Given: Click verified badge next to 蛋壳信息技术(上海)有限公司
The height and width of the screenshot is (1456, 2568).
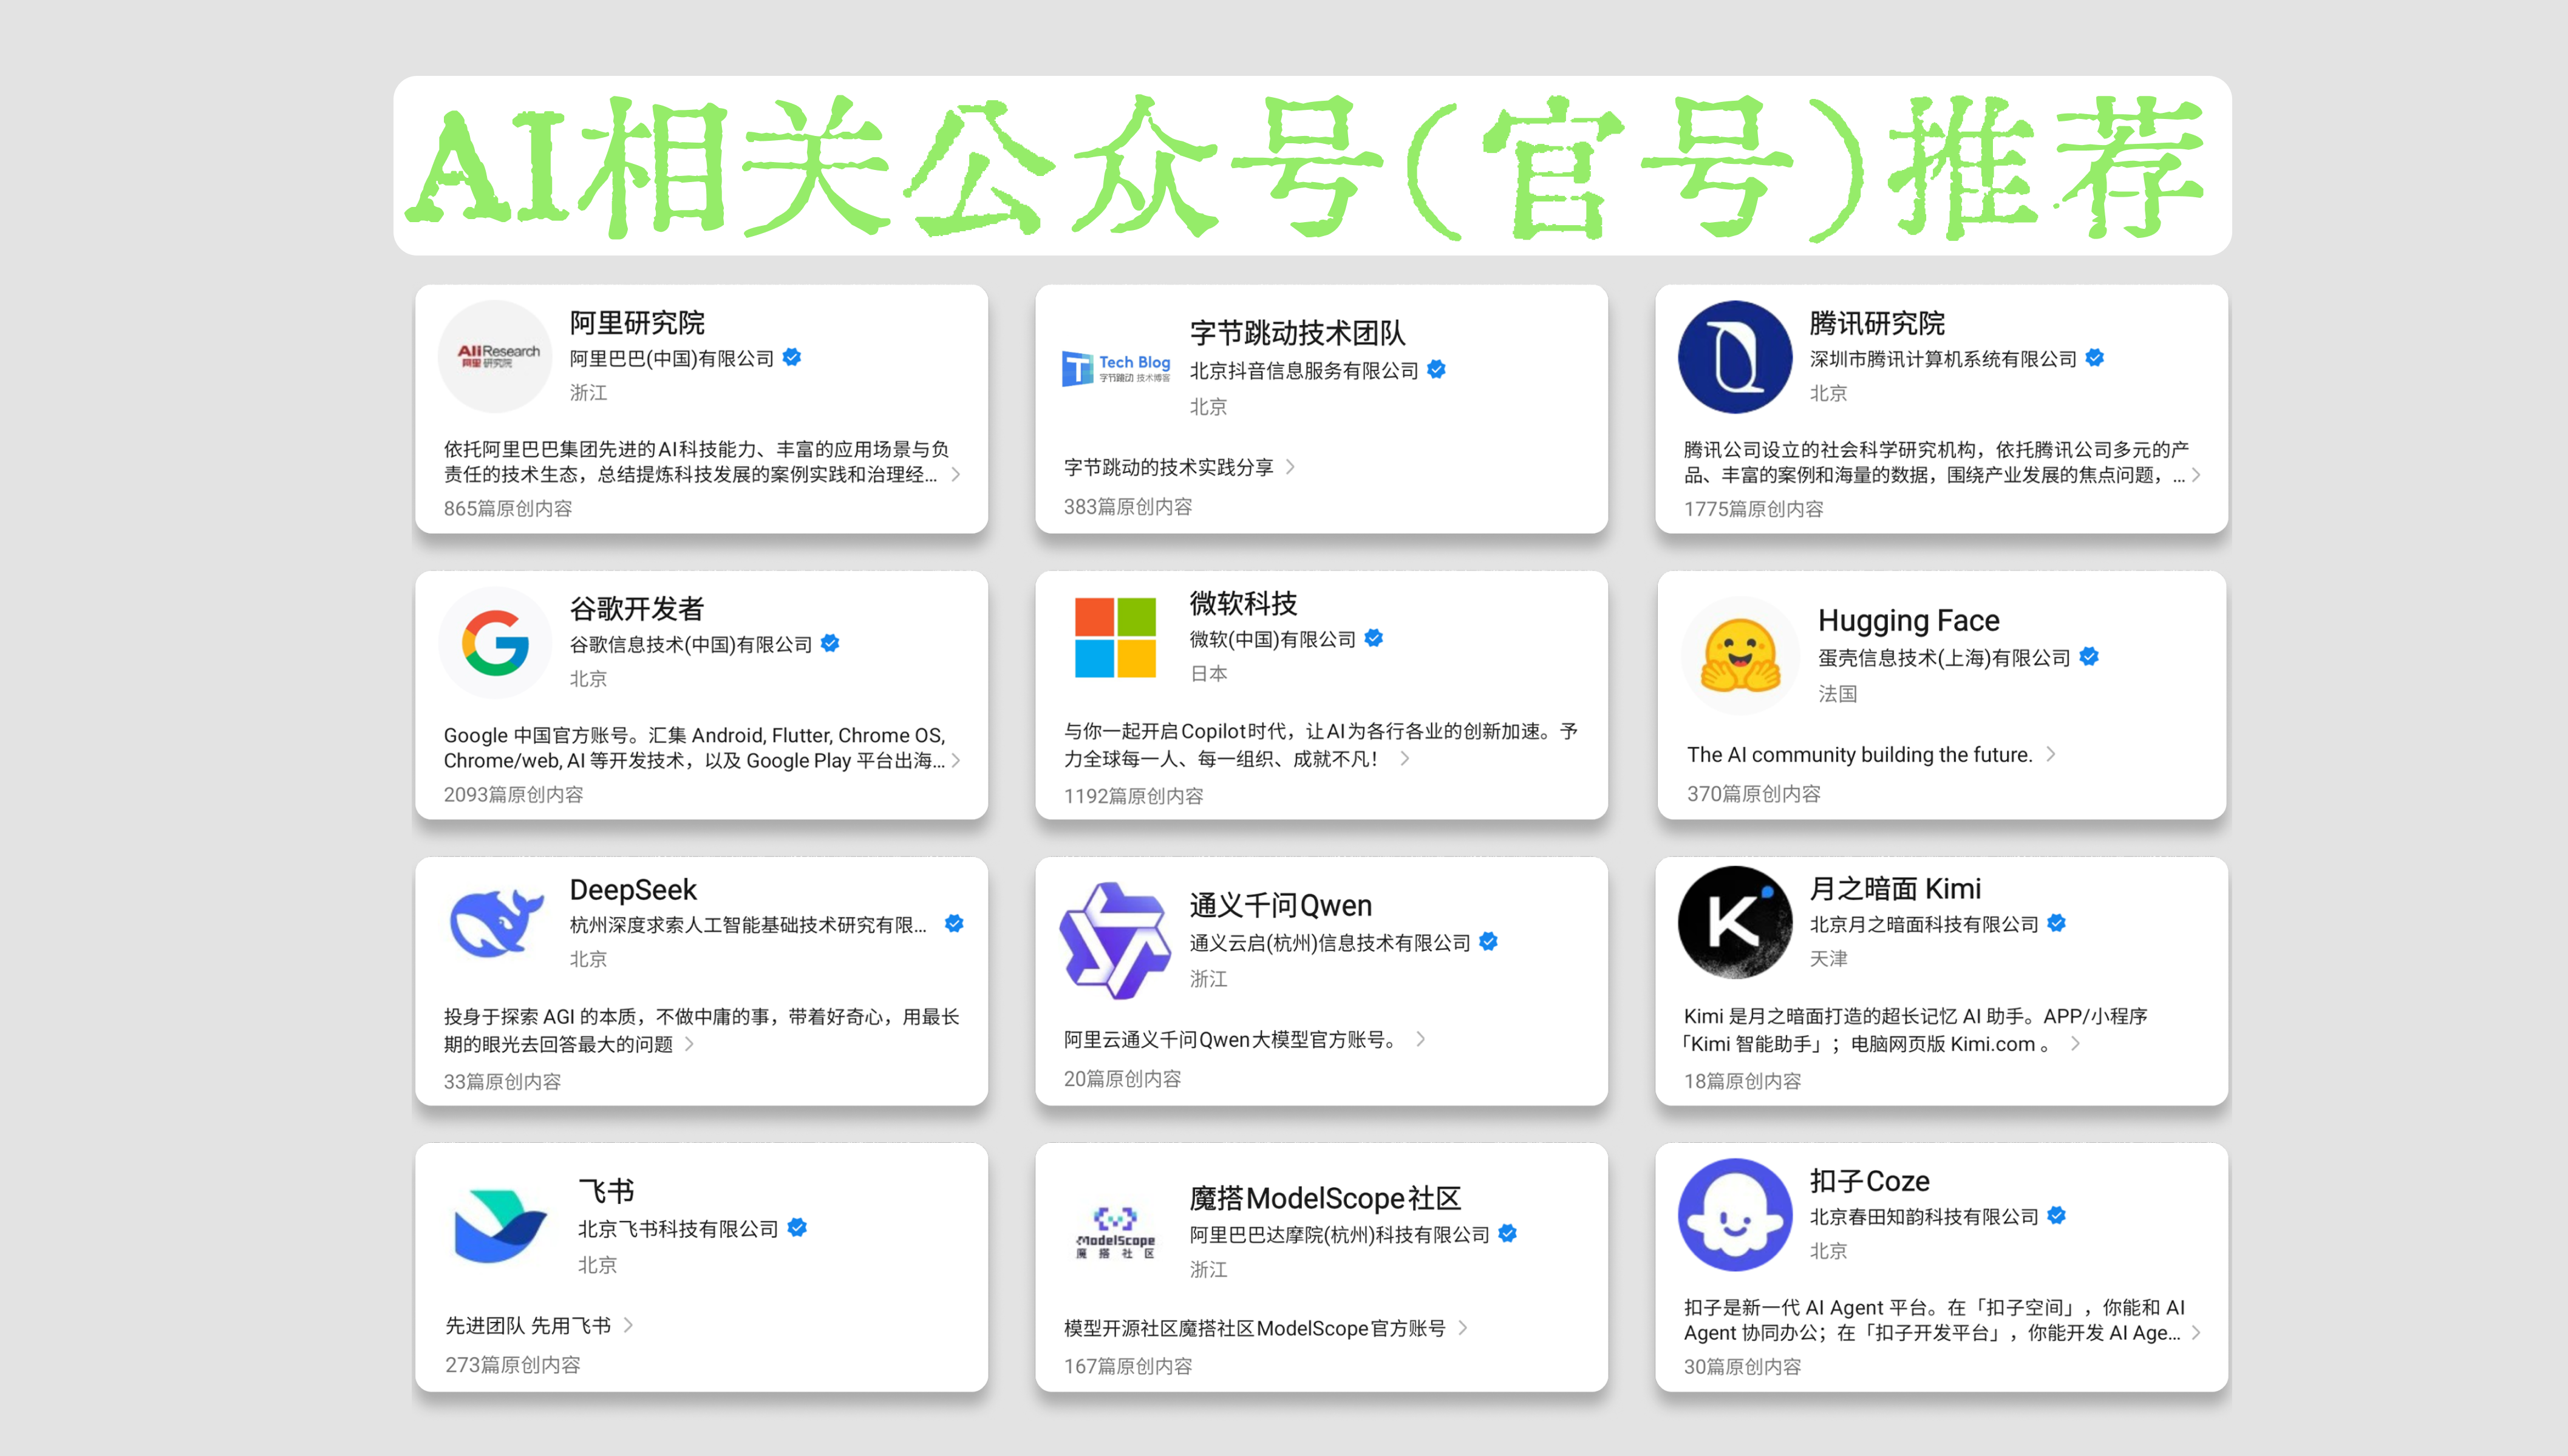Looking at the screenshot, I should pos(2089,656).
